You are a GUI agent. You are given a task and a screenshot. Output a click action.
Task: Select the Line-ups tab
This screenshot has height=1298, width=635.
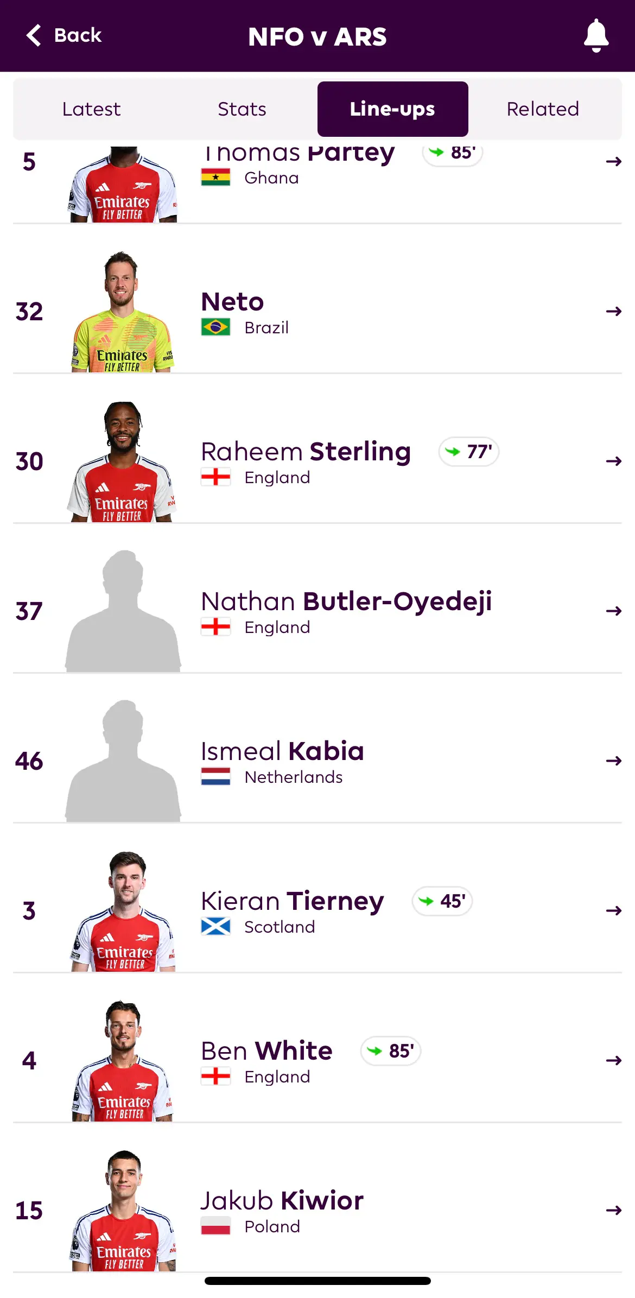392,109
